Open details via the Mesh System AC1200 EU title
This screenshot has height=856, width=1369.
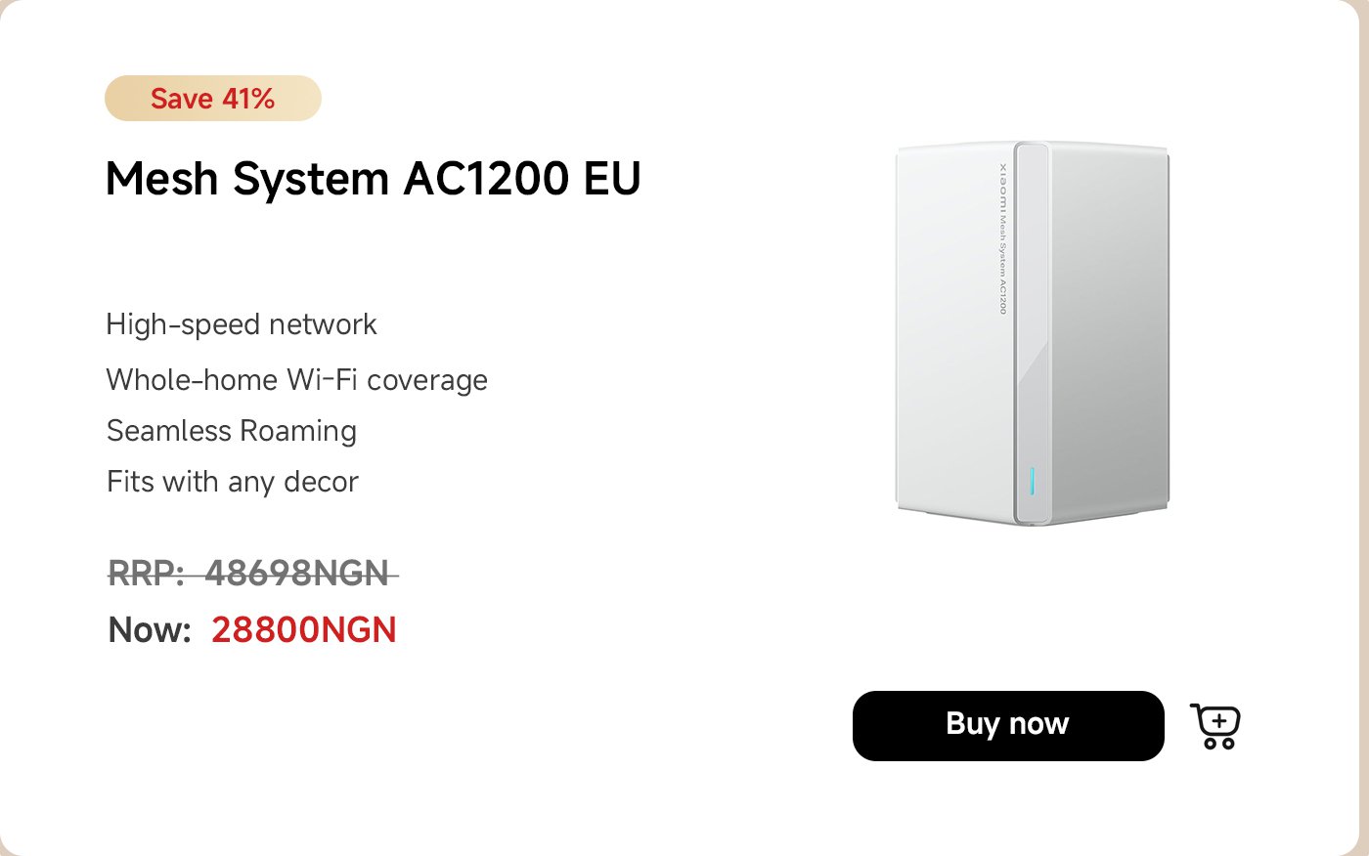click(374, 179)
